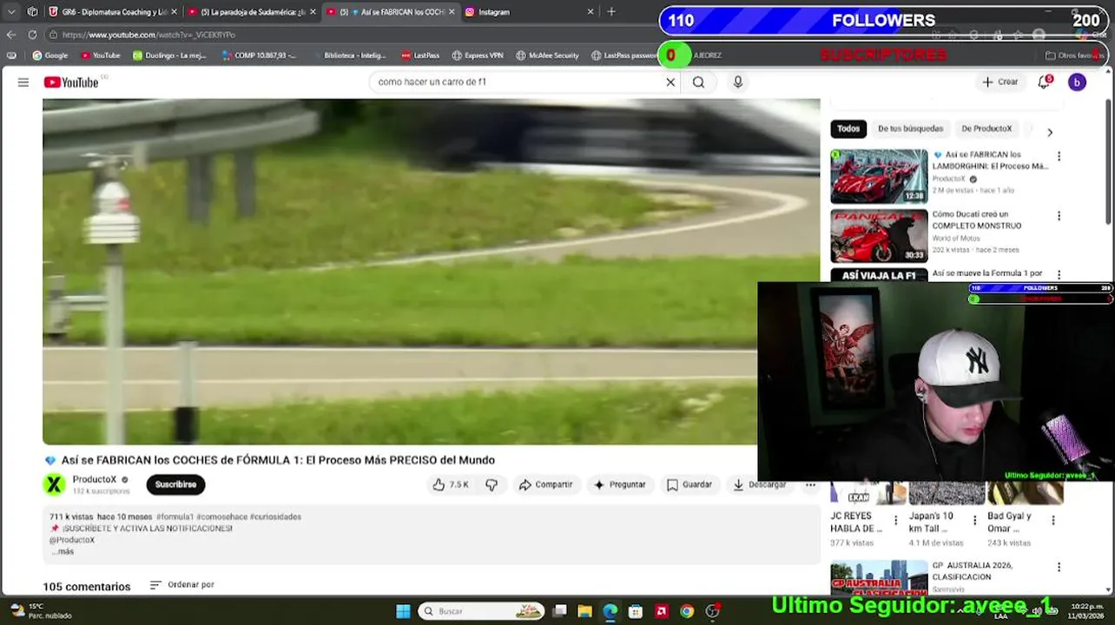Viewport: 1115px width, 625px height.
Task: Open the #formula1 hashtag link
Action: (x=175, y=516)
